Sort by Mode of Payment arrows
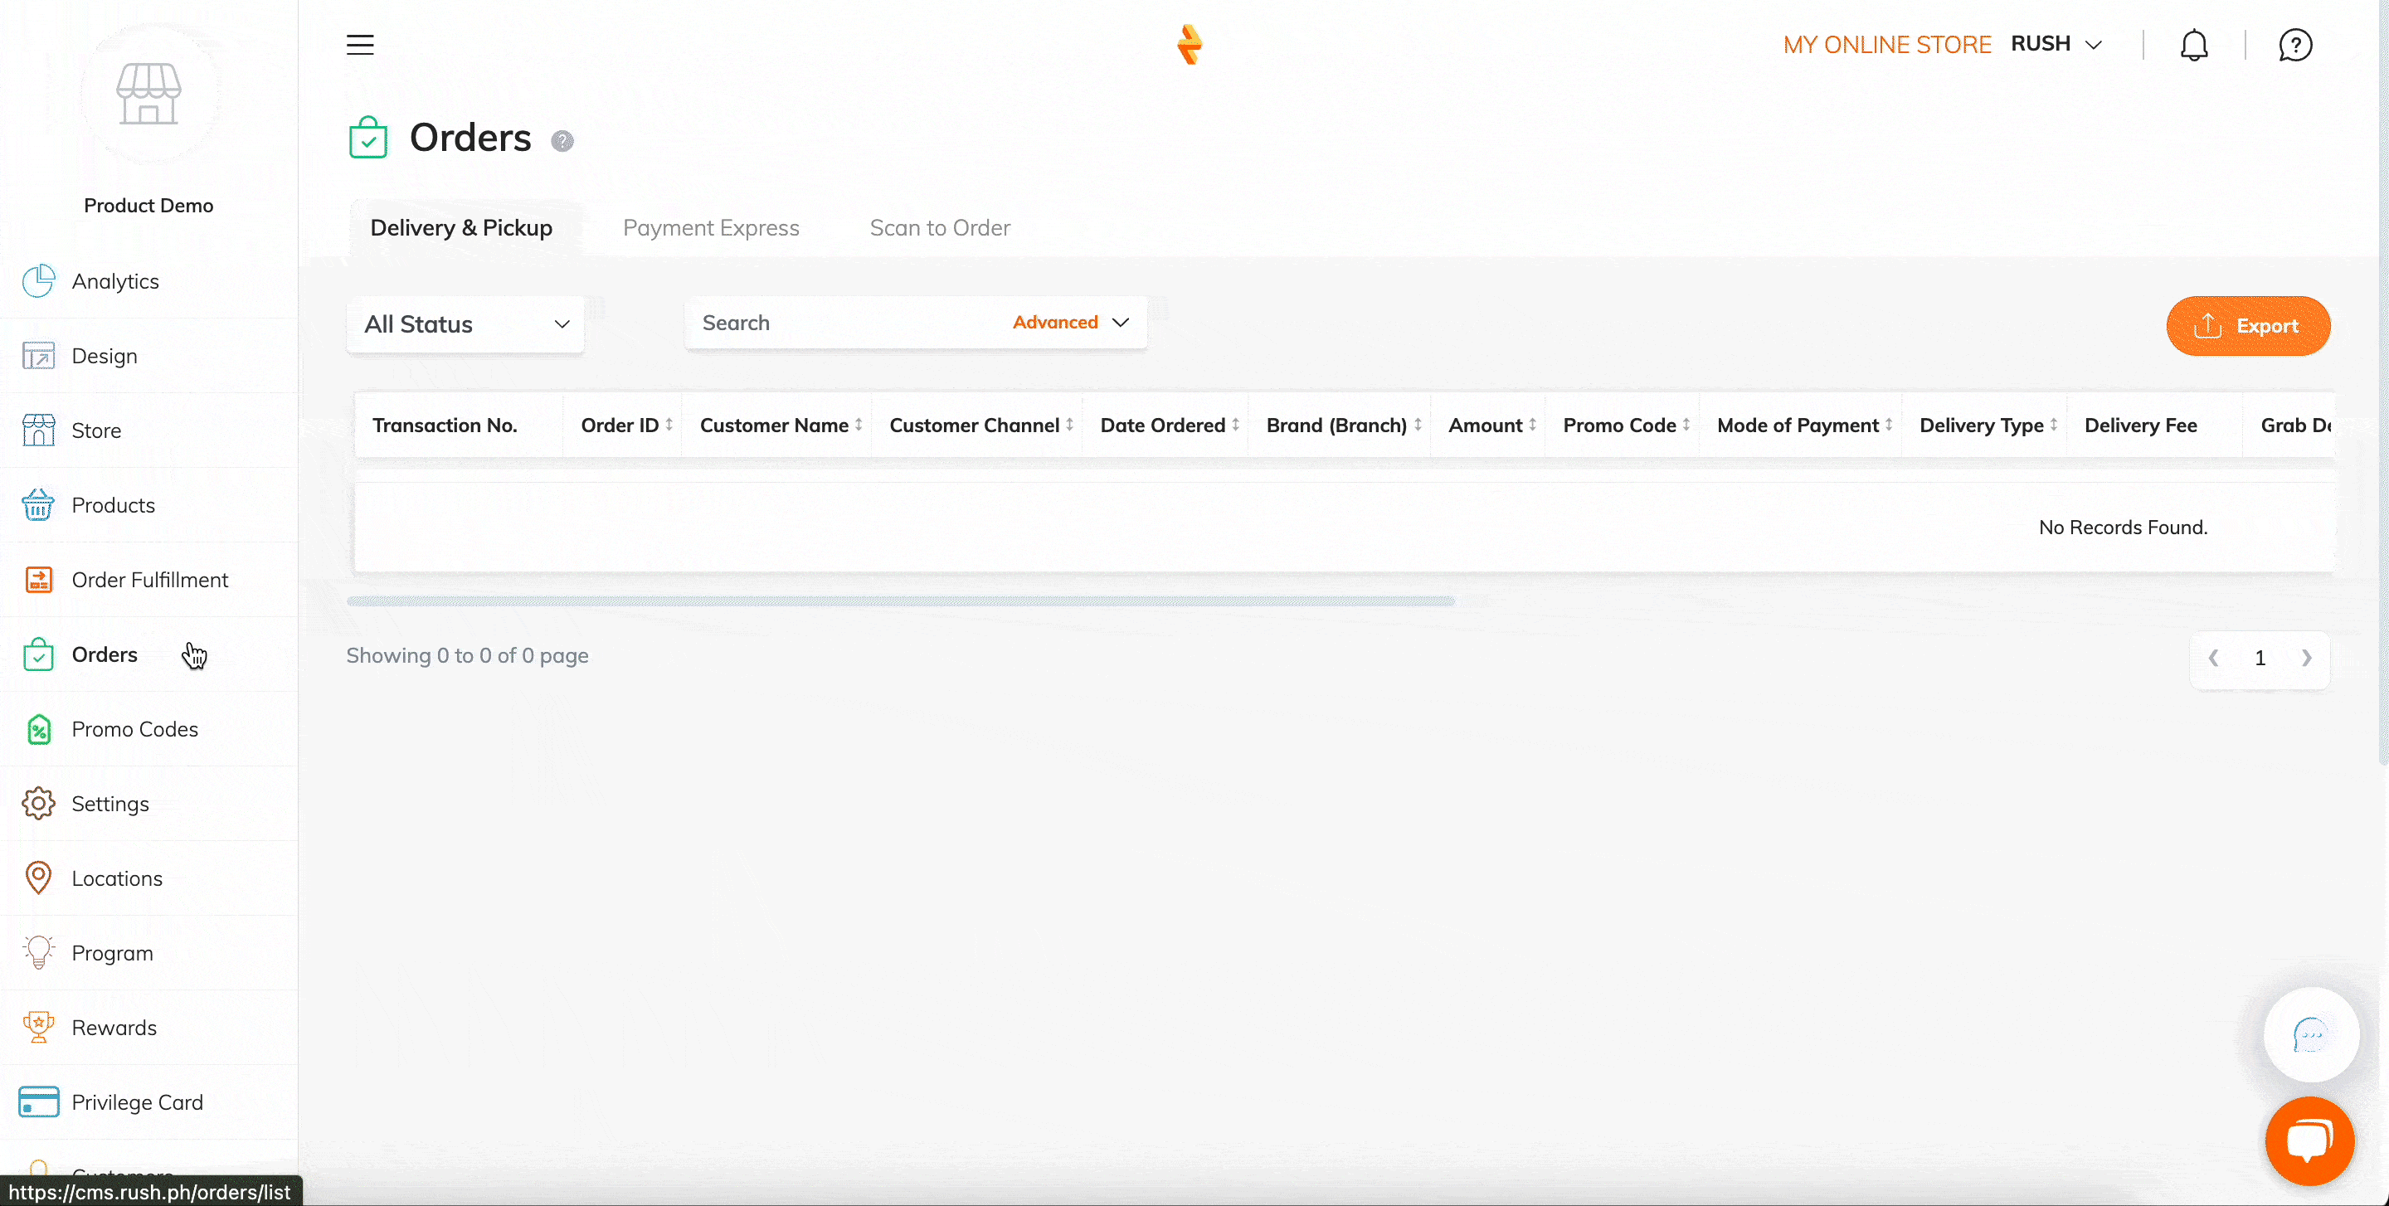Screen dimensions: 2389x1206 click(x=1888, y=425)
